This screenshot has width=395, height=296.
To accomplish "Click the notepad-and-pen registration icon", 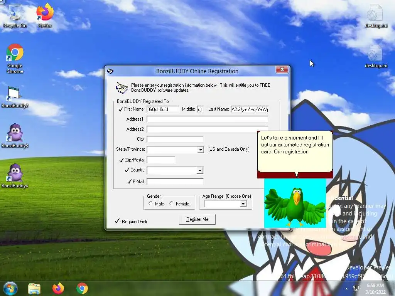I will click(122, 88).
